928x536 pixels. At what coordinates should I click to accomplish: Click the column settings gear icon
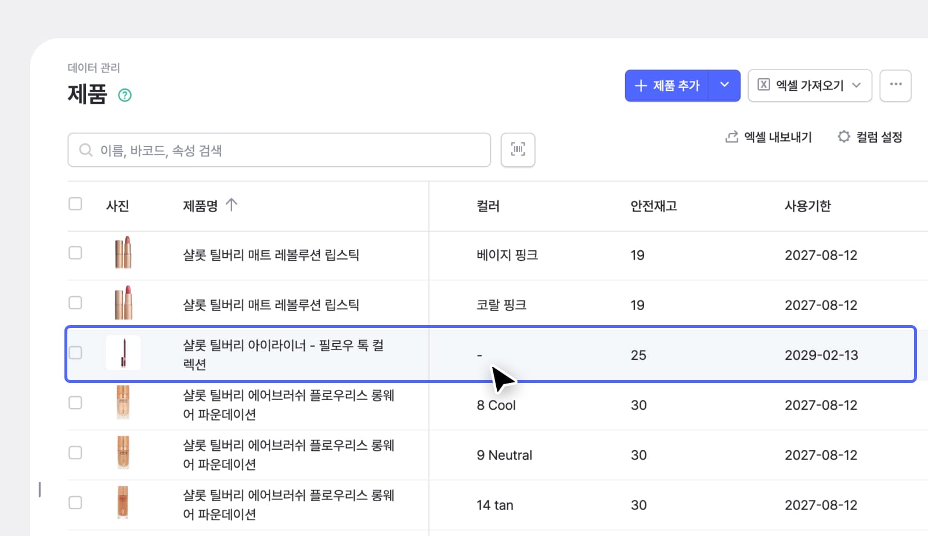click(x=844, y=137)
